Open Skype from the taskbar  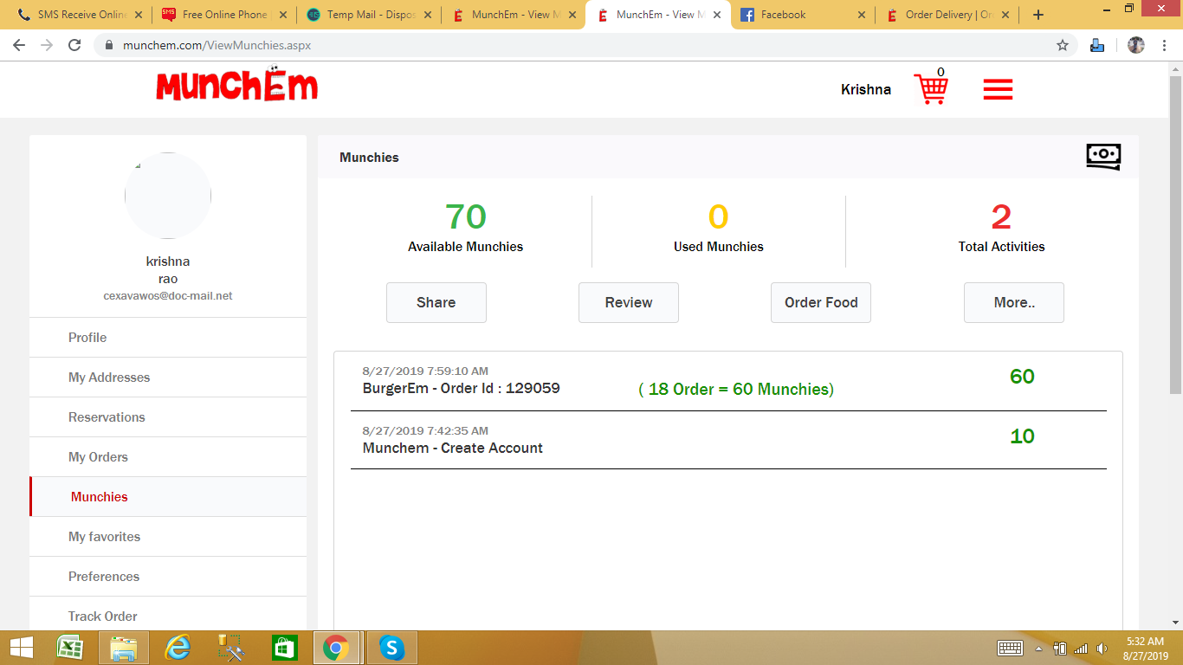tap(392, 647)
